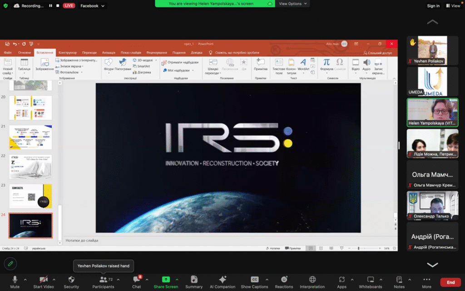The height and width of the screenshot is (291, 465).
Task: Open the Файл tab in PowerPoint
Action: (x=8, y=53)
